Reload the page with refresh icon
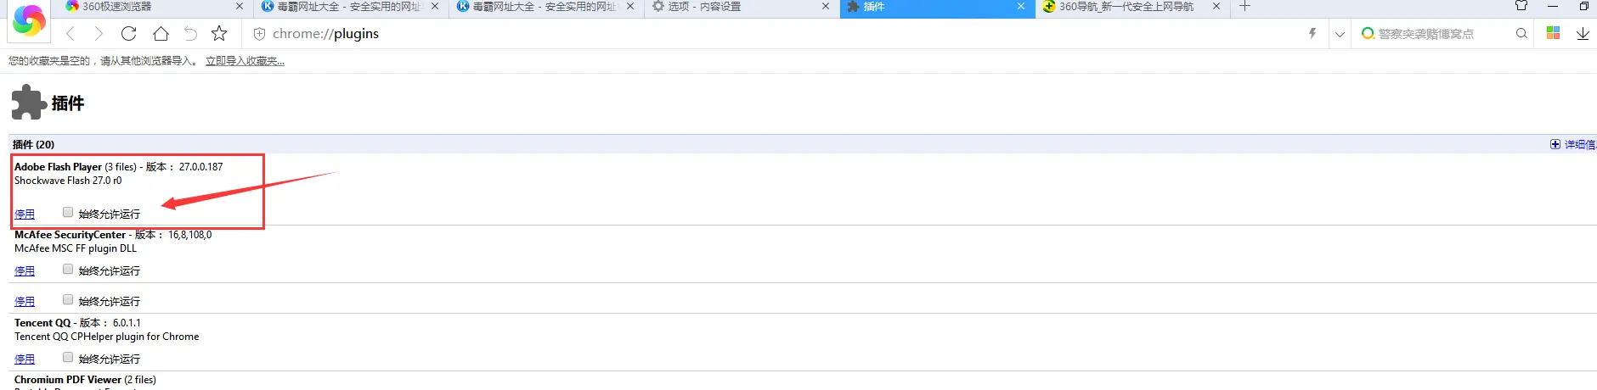Screen dimensions: 1597x390 (129, 34)
